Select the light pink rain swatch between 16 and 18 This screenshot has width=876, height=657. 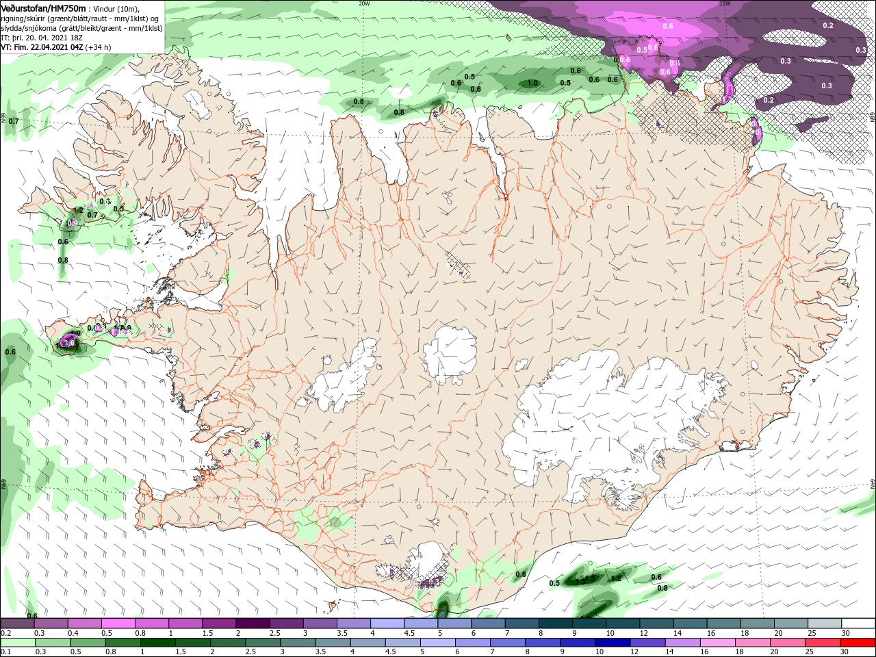718,643
